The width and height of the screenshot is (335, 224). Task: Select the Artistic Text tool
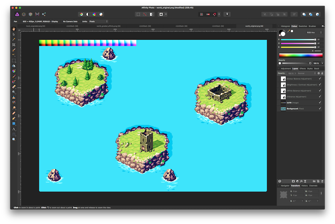(14, 129)
